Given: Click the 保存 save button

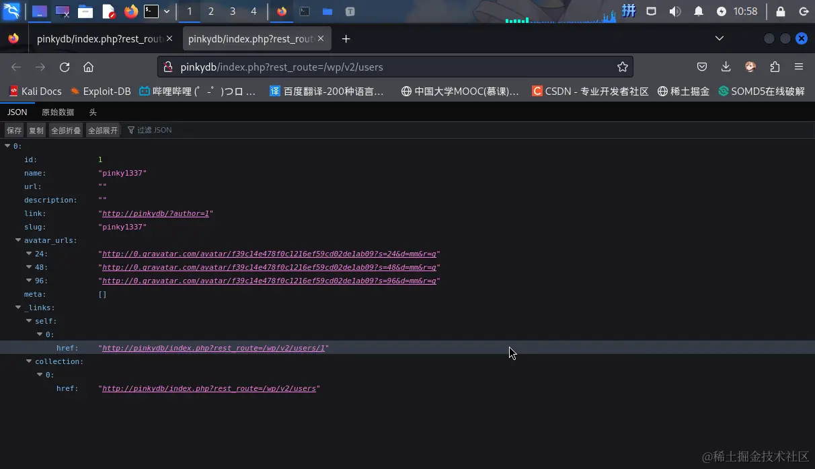Looking at the screenshot, I should (14, 130).
